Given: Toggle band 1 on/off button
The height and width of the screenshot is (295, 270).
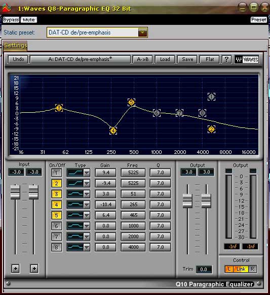Looking at the screenshot, I should pyautogui.click(x=57, y=173).
